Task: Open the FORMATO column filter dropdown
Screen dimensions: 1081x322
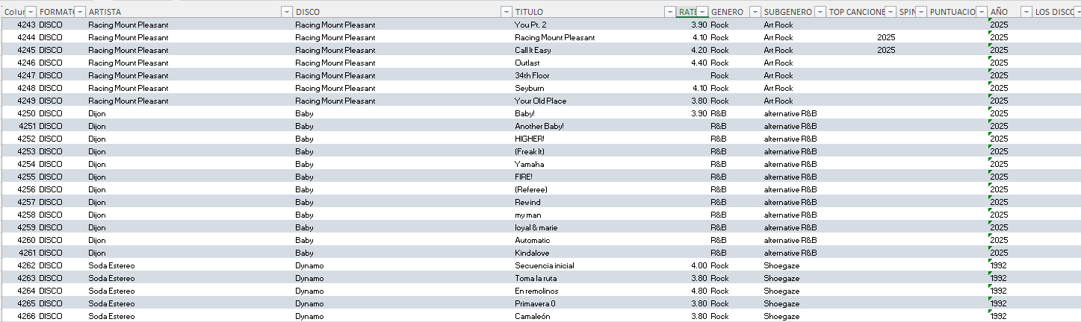Action: pos(80,12)
